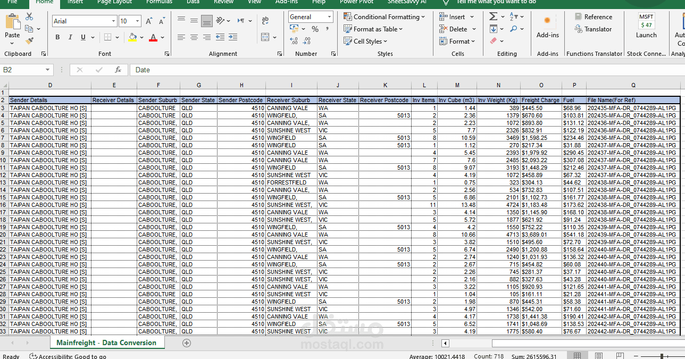The image size is (685, 359).
Task: Toggle Italic formatting
Action: [70, 37]
